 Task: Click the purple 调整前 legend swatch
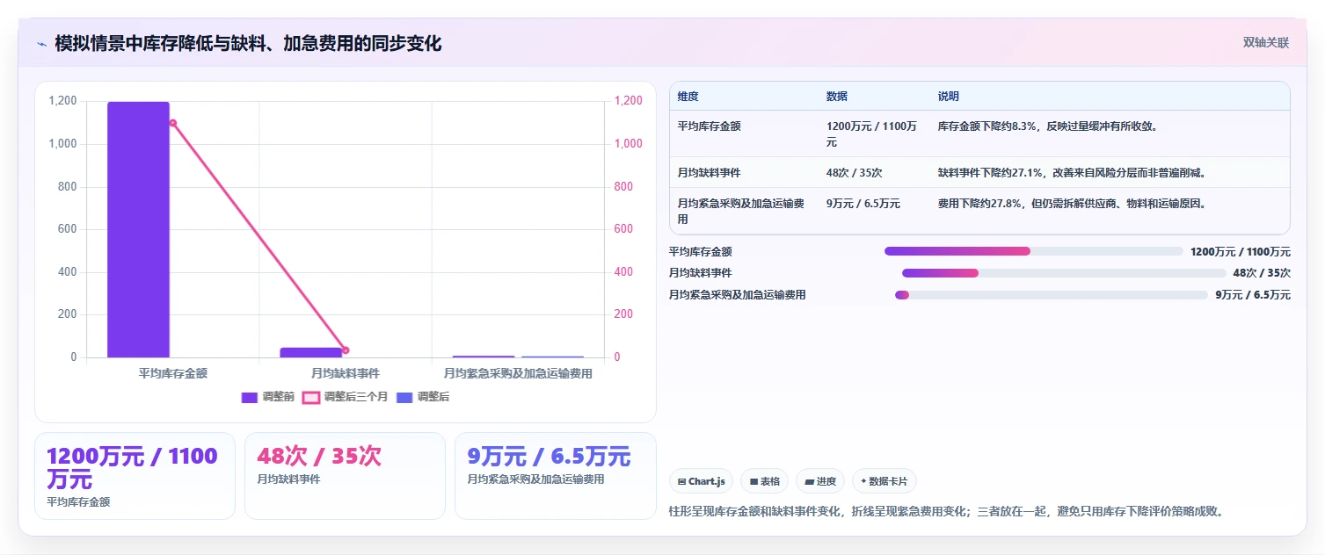pyautogui.click(x=249, y=397)
